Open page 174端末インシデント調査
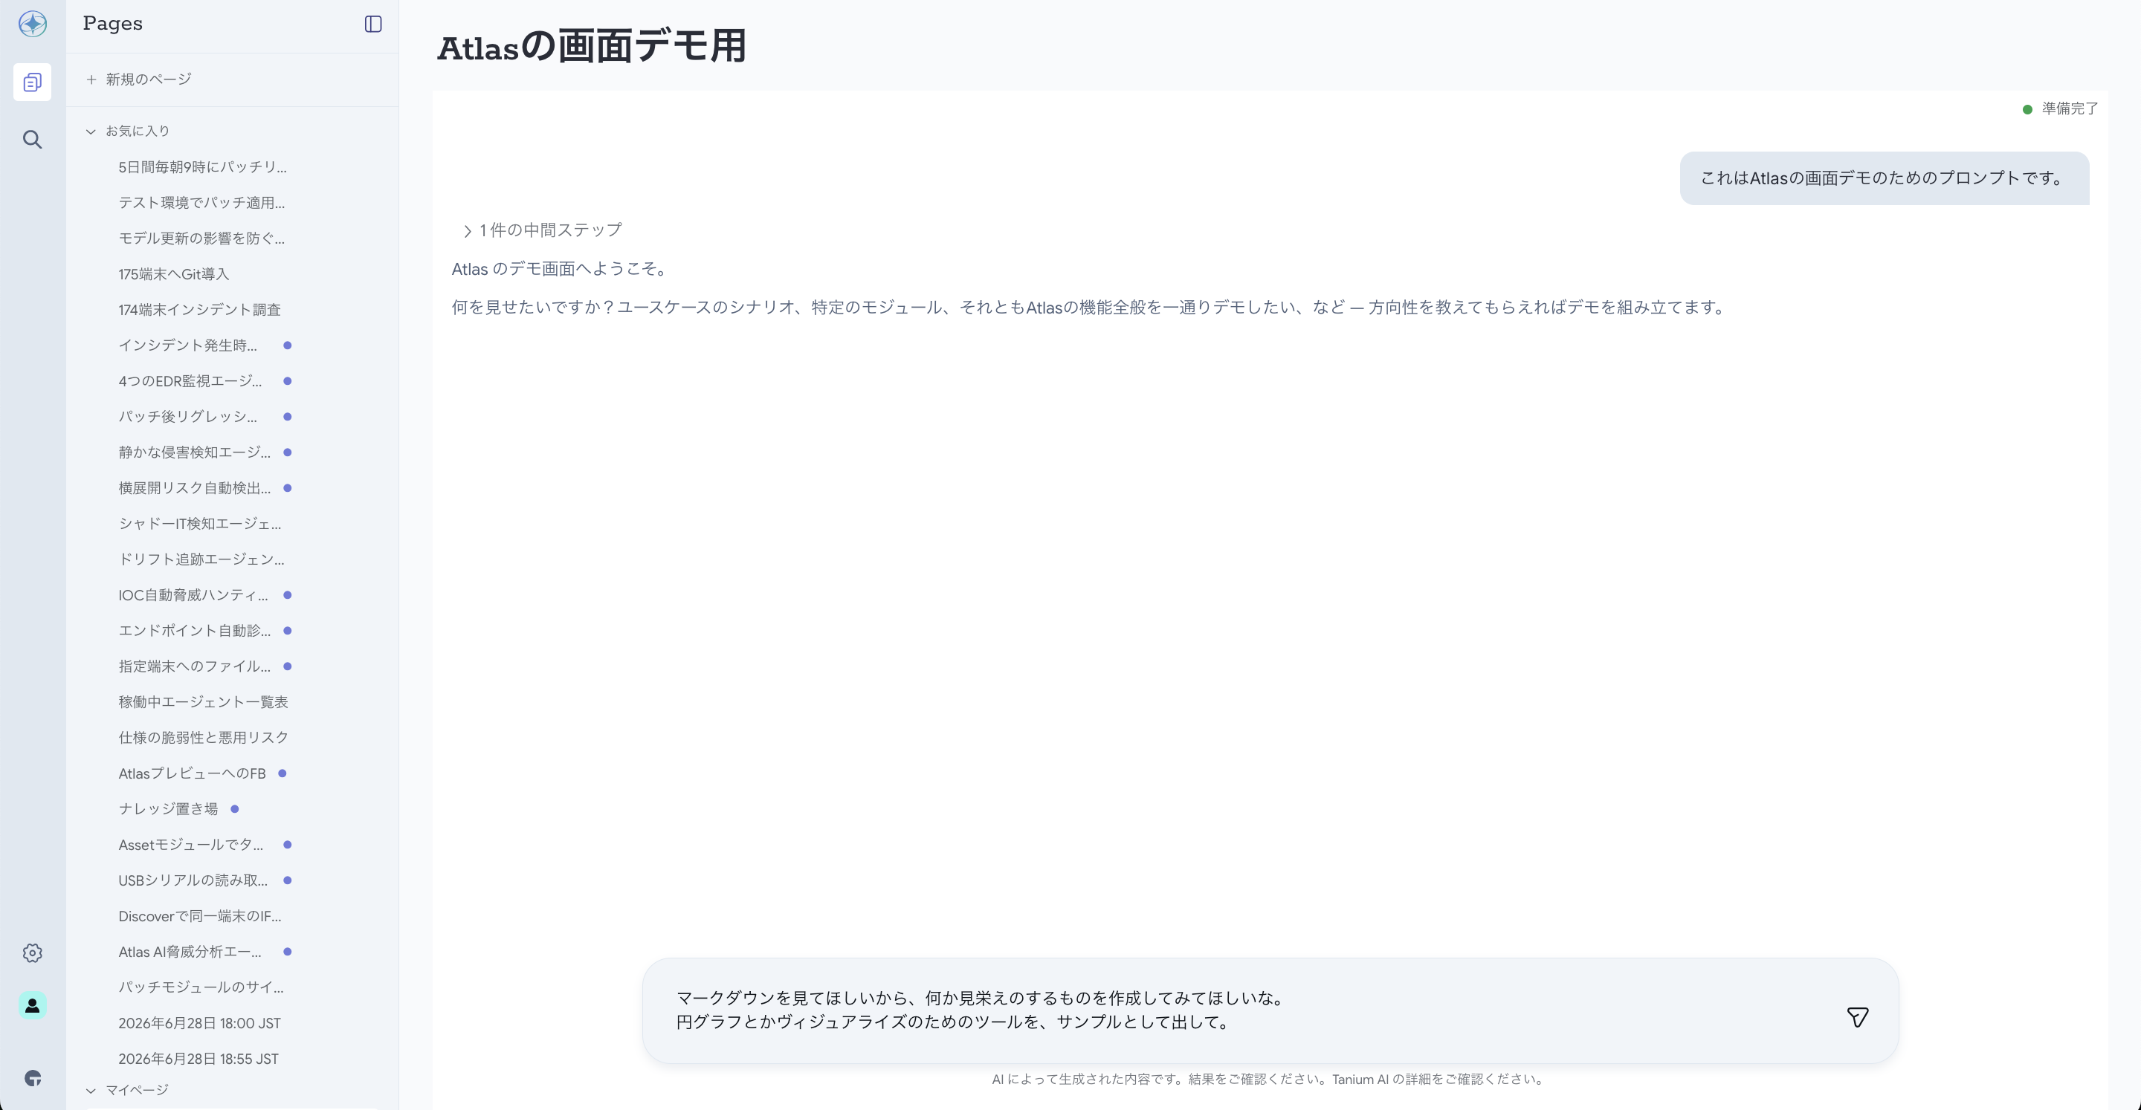The image size is (2141, 1110). click(199, 310)
